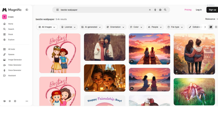Viewport: 218px width, 114px height.
Task: Click the graduation cap icon
Action: pos(4,101)
